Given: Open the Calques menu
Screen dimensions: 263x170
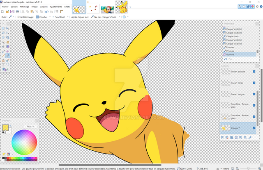Looking at the screenshot, I should click(44, 7).
